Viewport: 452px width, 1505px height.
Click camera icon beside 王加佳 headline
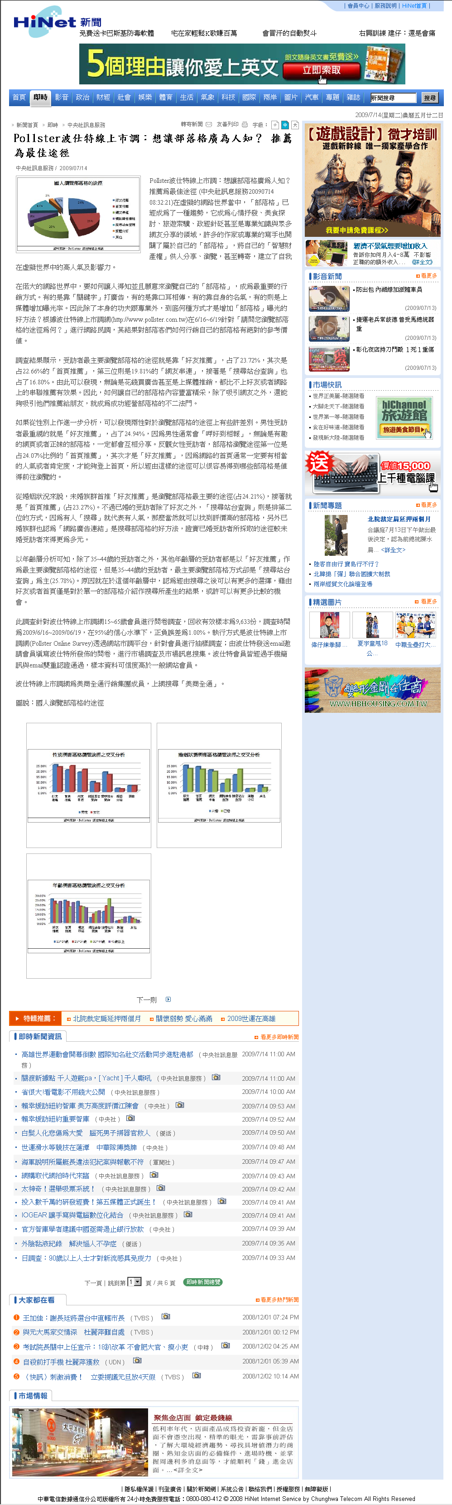[x=166, y=1316]
